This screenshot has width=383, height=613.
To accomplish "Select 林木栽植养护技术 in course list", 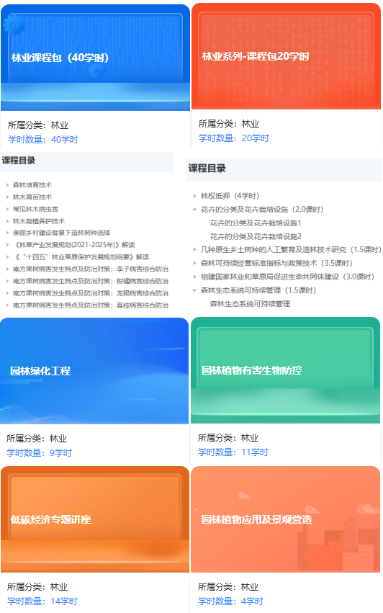I will pos(39,221).
